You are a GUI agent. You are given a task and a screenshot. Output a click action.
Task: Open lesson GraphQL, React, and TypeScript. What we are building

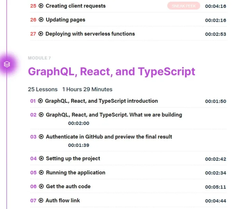coord(114,115)
